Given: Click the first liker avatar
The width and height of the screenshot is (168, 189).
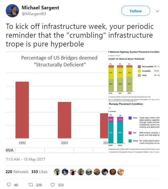Looking at the screenshot, I should point(57,172).
